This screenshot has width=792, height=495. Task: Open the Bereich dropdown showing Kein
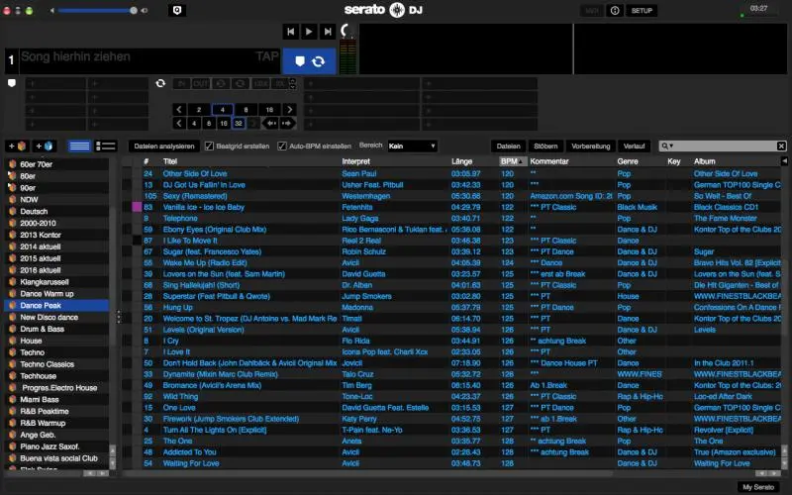[413, 146]
